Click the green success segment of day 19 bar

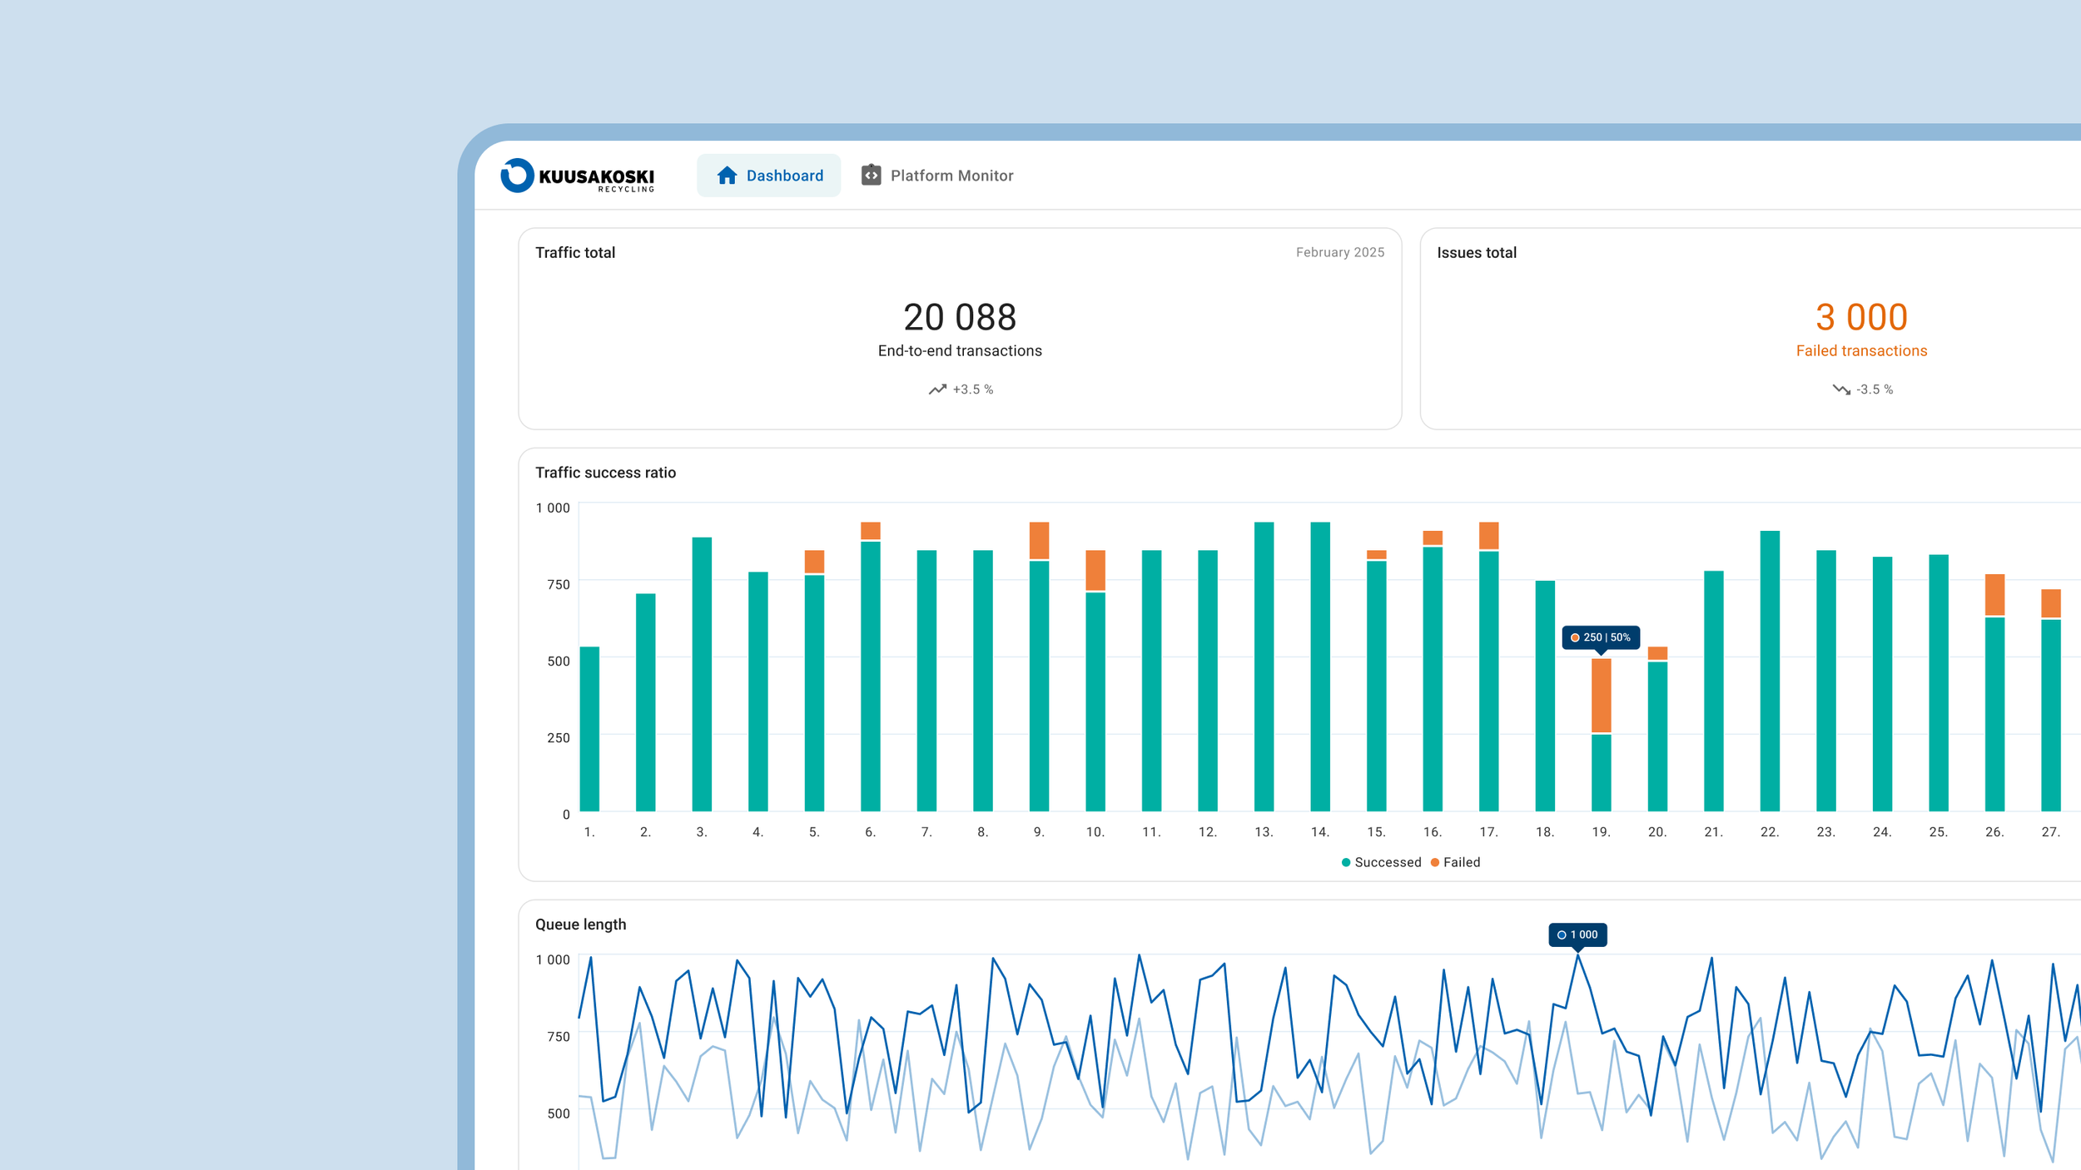pos(1601,773)
